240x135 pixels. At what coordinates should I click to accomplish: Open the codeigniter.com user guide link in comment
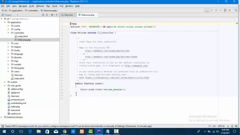(x=117, y=78)
